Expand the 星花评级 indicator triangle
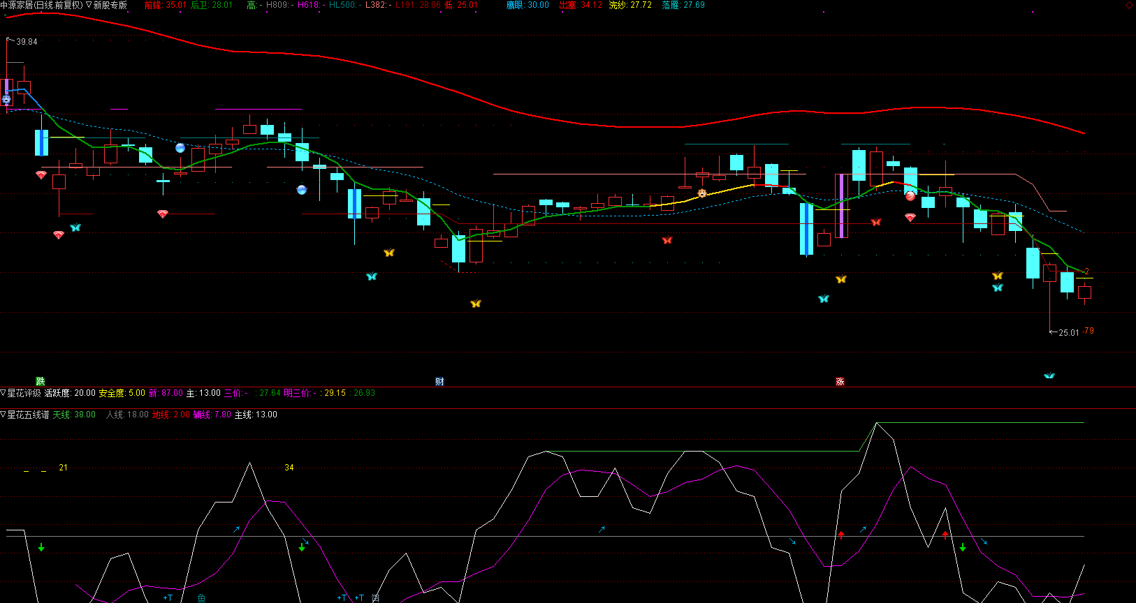The image size is (1136, 603). pos(3,393)
